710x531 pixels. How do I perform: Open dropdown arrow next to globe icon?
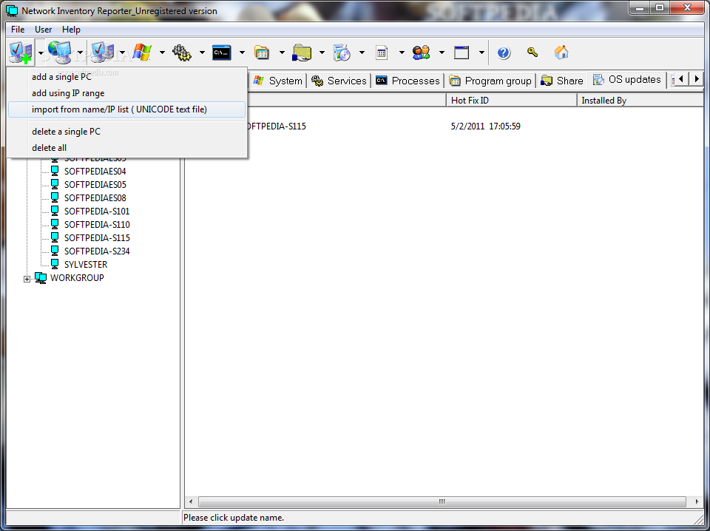click(80, 53)
